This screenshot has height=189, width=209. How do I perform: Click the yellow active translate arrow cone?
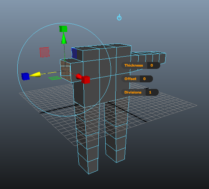click(x=35, y=75)
